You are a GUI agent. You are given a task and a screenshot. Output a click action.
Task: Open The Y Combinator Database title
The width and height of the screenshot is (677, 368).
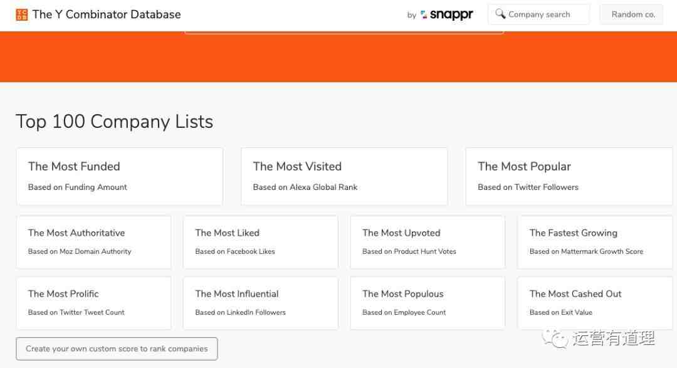point(107,14)
